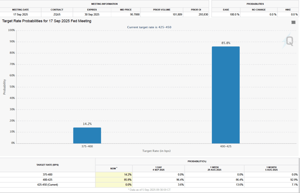
Task: Click the 1 MONTH 5 AUG 2025 column header
Action: 271,168
